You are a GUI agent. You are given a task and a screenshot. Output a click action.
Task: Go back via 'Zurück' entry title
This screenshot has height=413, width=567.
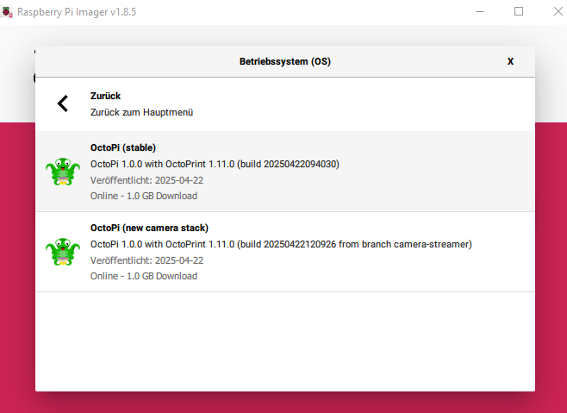point(105,96)
